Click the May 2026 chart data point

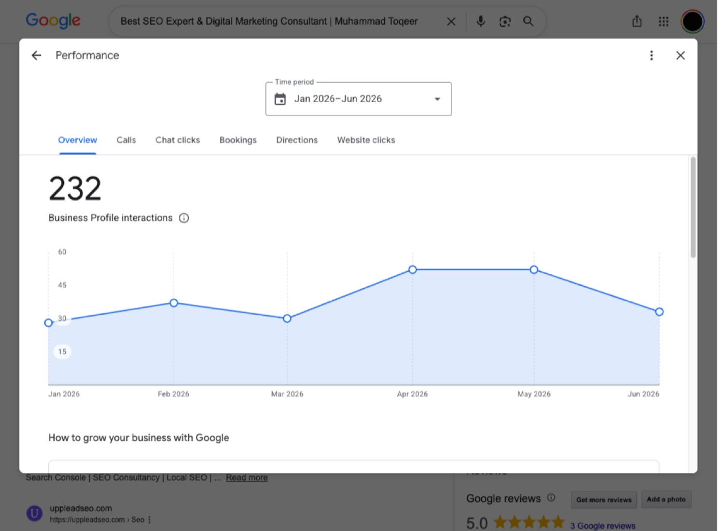point(534,270)
